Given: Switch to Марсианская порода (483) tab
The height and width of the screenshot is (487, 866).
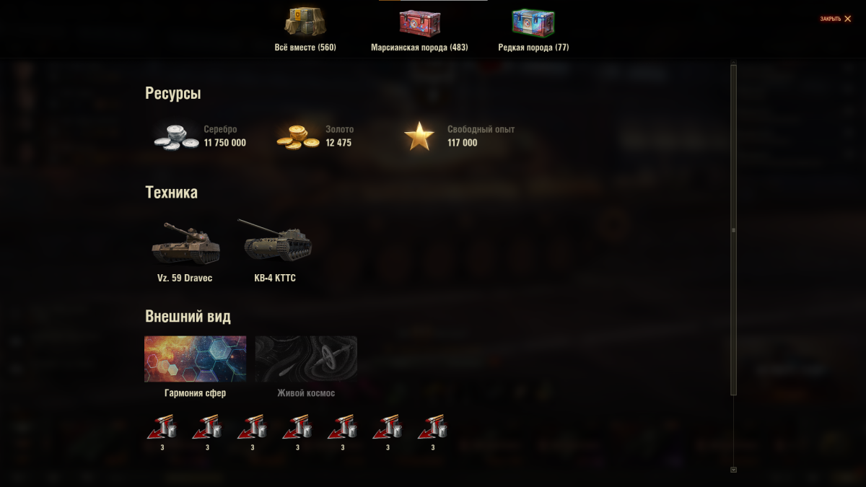Looking at the screenshot, I should tap(419, 30).
